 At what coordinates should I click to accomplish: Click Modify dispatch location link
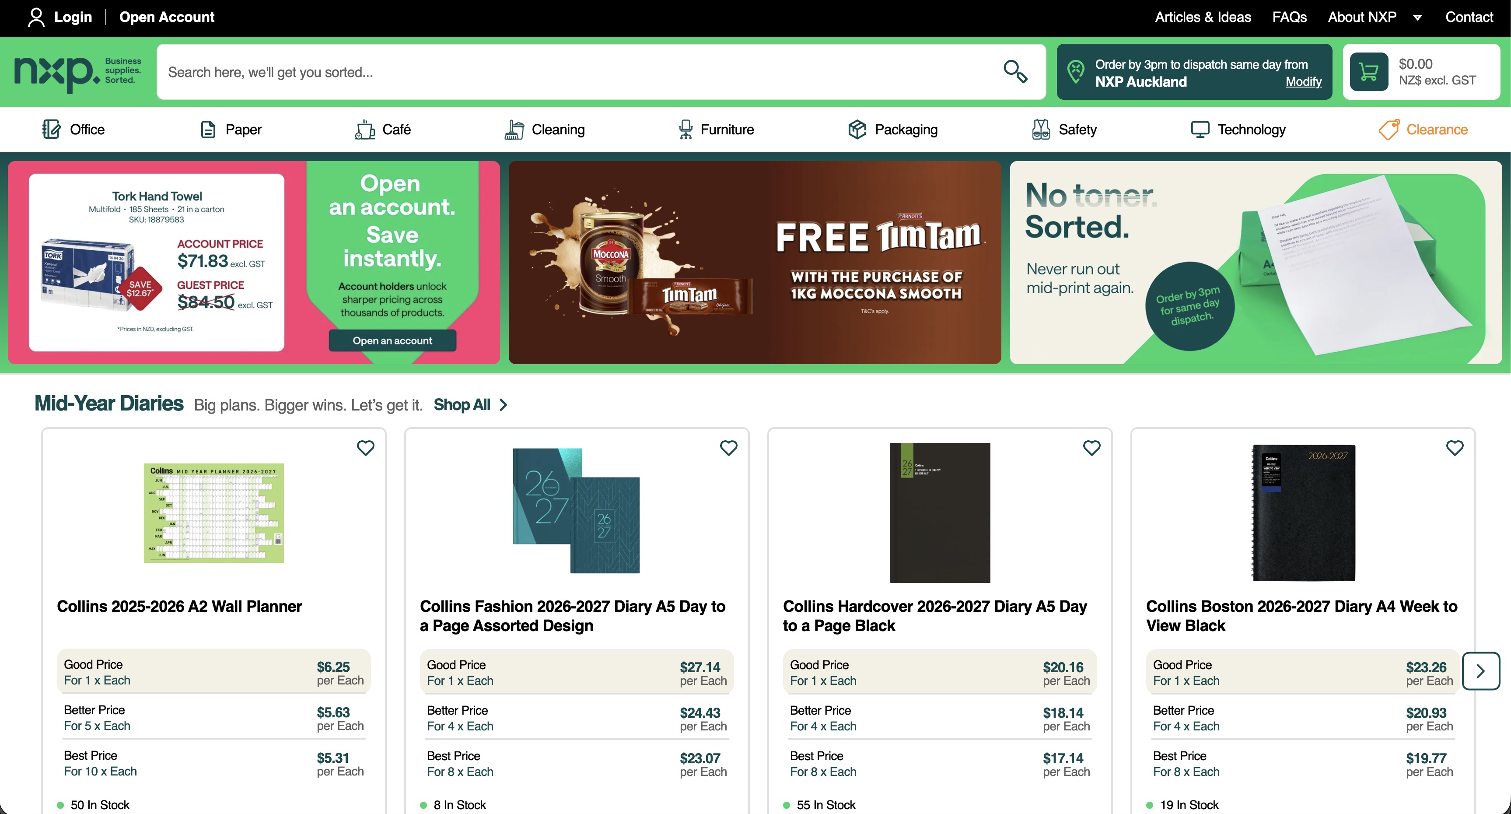[1303, 81]
